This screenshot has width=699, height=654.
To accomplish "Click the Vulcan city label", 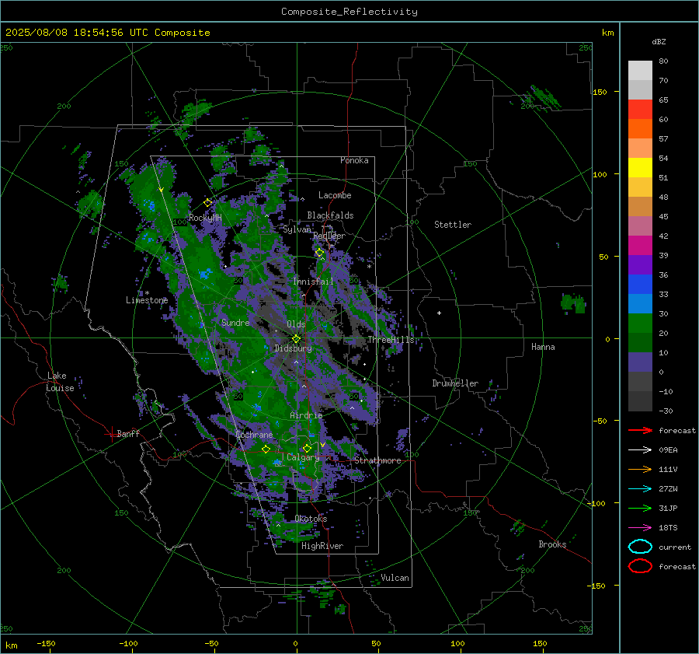I will coord(395,578).
